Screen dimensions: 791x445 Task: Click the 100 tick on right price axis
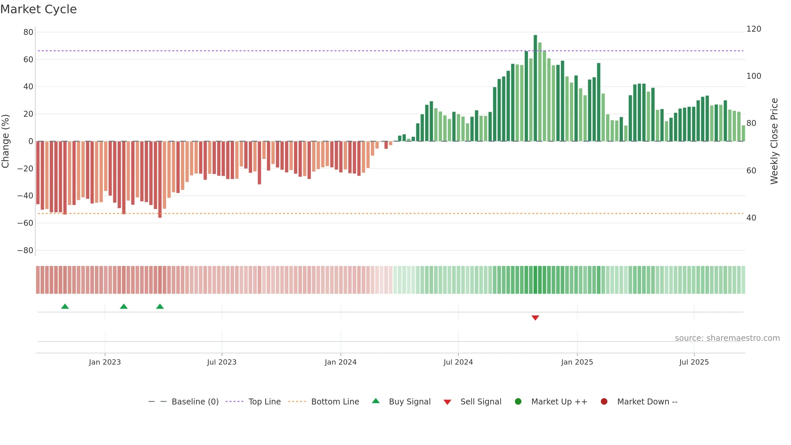(754, 76)
